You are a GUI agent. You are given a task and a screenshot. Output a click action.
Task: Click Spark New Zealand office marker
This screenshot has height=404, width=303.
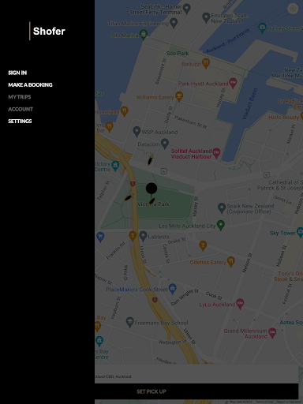(x=222, y=208)
